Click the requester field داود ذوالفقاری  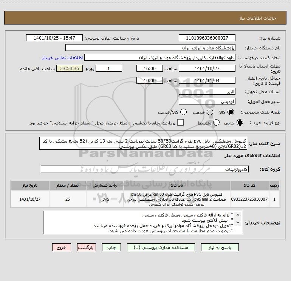160,58
